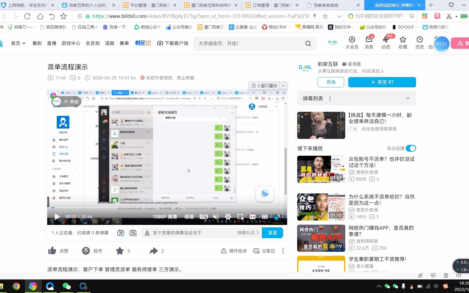The width and height of the screenshot is (469, 293).
Task: Click 小窗口播放 mini-window button
Action: coord(264,85)
